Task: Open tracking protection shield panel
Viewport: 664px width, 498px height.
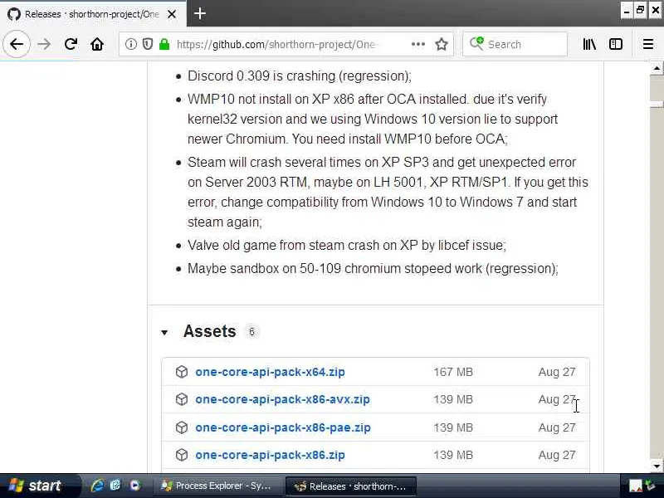Action: [x=148, y=45]
